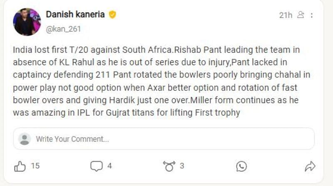The height and width of the screenshot is (186, 333).
Task: Click the grey user avatar in the comment box
Action: [x=25, y=139]
